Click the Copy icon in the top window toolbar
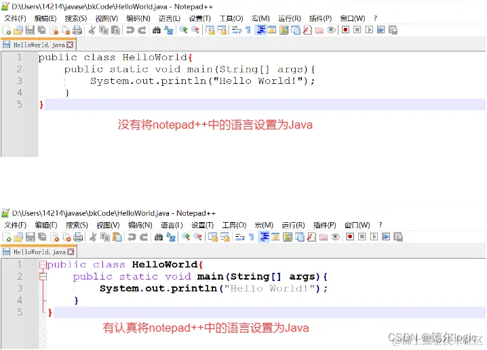 pos(104,30)
